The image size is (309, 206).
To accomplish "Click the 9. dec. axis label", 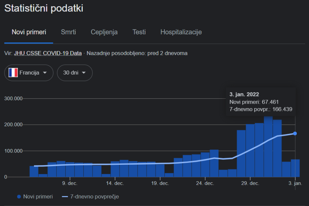I will coord(69,183).
